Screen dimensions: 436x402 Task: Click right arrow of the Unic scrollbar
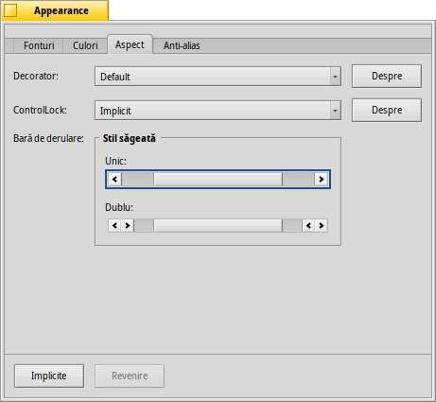pos(321,180)
